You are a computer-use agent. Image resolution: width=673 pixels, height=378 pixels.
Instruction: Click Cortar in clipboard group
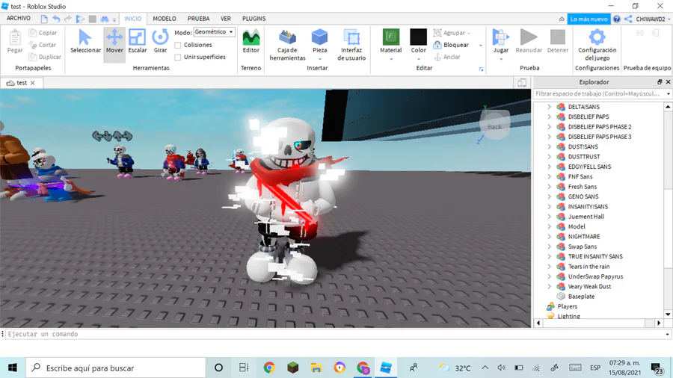click(42, 45)
